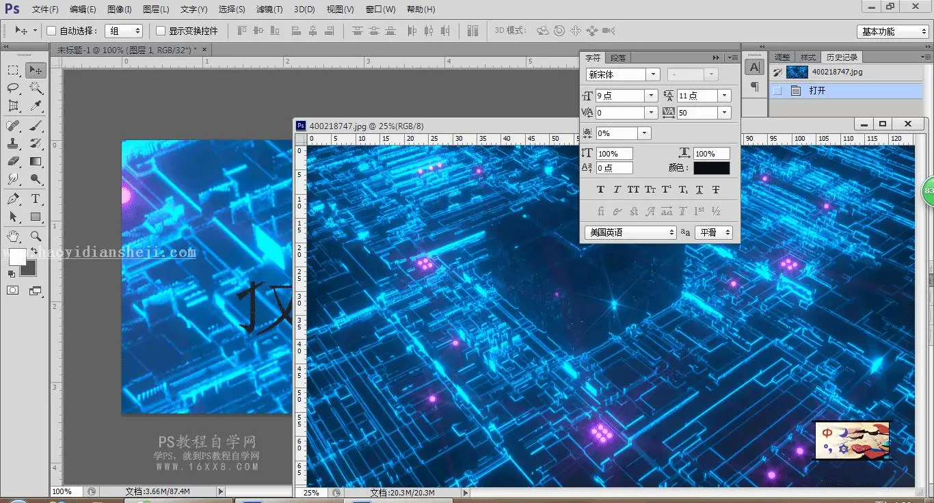Open the 文件(F) menu
The height and width of the screenshot is (503, 934).
(45, 10)
